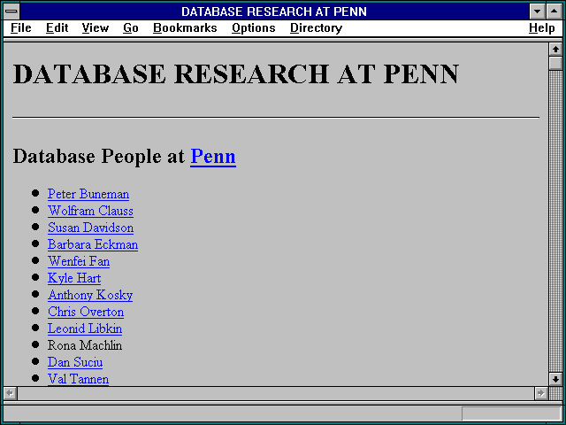
Task: Visit Susan Davidson's link
Action: [x=90, y=228]
